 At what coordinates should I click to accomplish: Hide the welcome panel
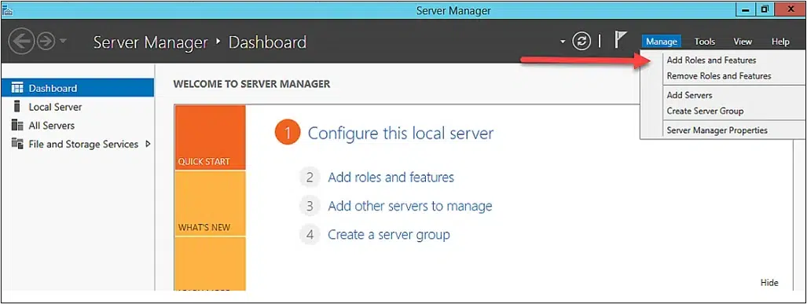(x=769, y=282)
